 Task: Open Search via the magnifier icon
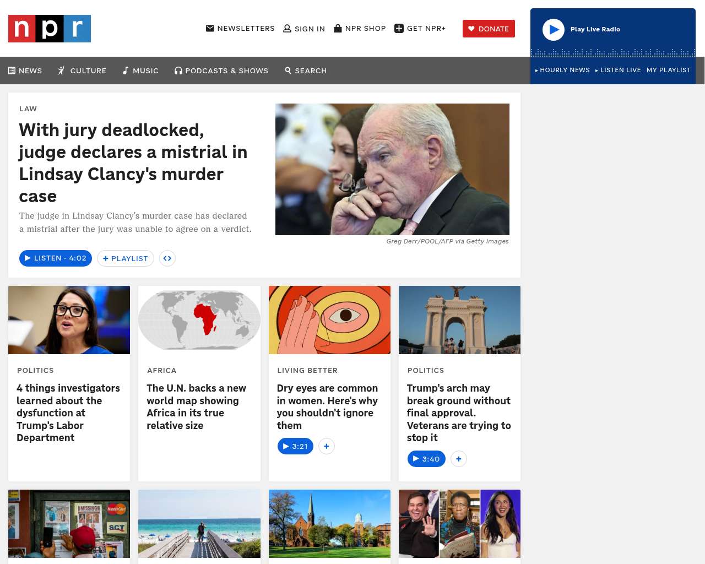click(x=288, y=70)
